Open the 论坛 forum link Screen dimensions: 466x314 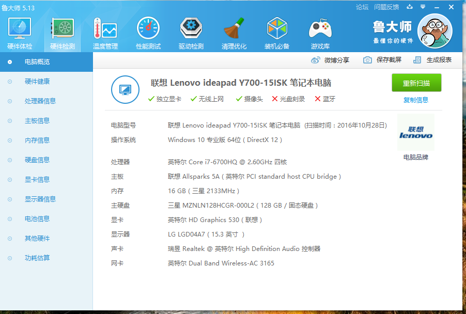point(362,7)
